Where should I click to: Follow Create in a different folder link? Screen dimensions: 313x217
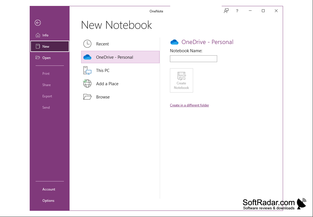coord(189,105)
